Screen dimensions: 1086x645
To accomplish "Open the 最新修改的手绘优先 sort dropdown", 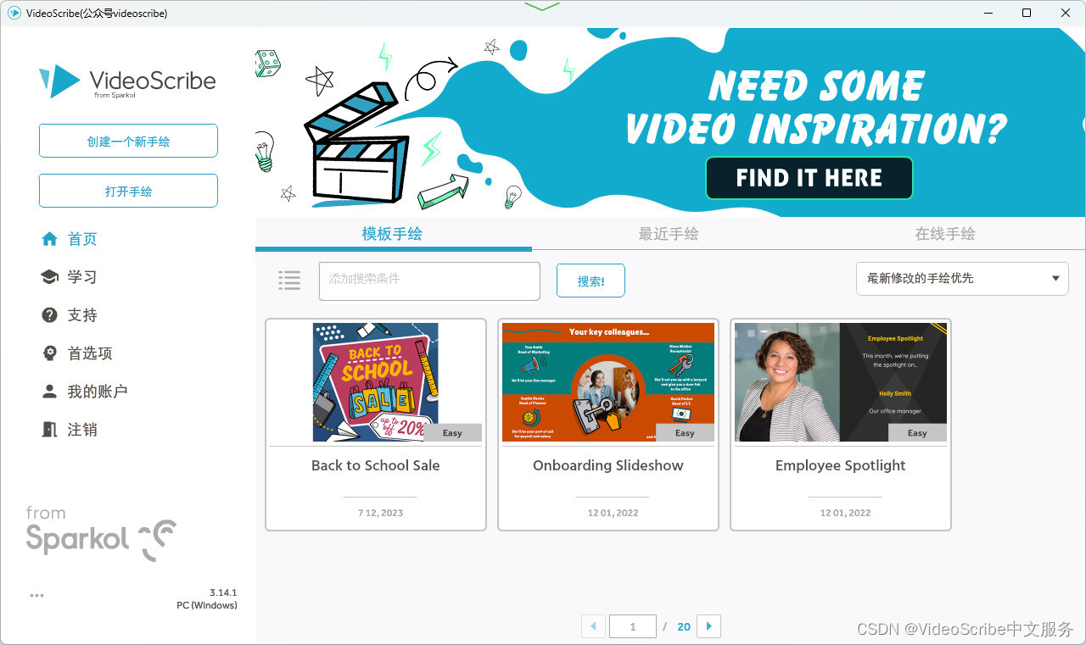I will [962, 278].
